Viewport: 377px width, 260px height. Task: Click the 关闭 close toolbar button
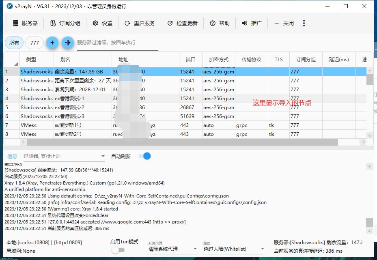(284, 23)
